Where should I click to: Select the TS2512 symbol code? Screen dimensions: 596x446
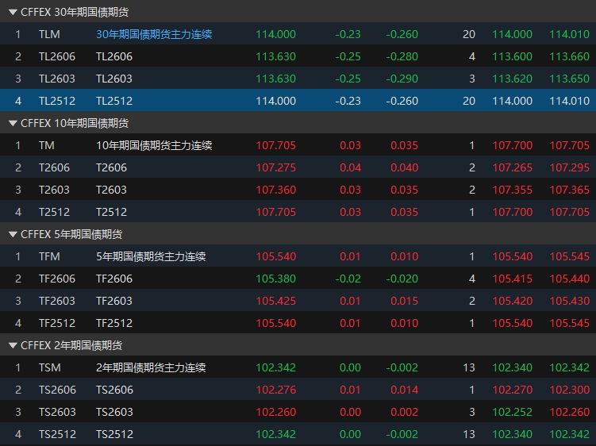pos(57,434)
